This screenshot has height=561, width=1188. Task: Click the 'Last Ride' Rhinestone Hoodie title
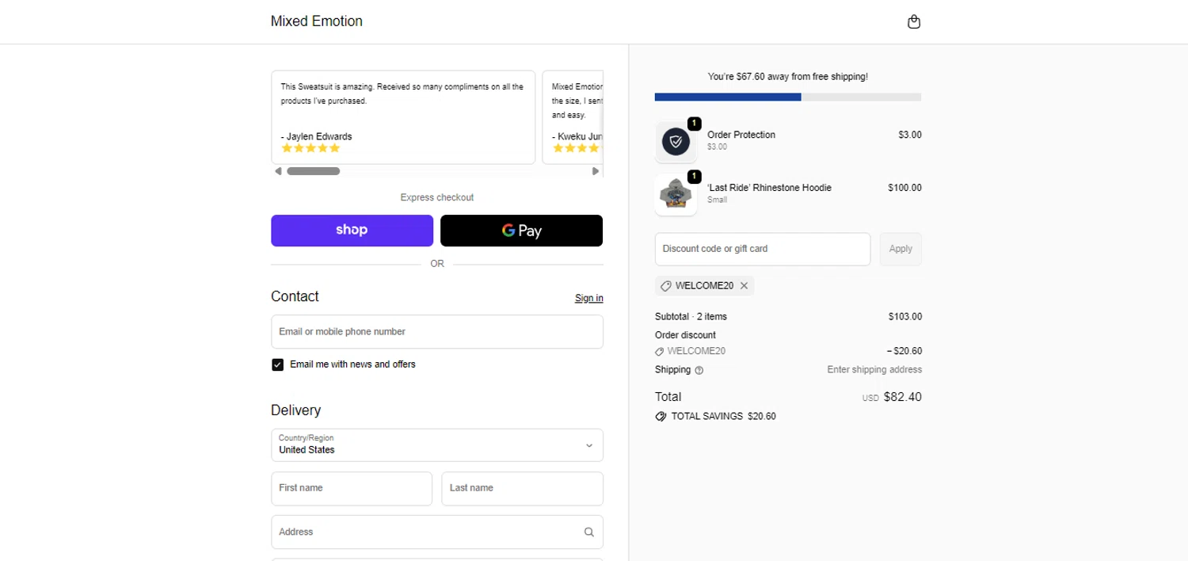(769, 188)
